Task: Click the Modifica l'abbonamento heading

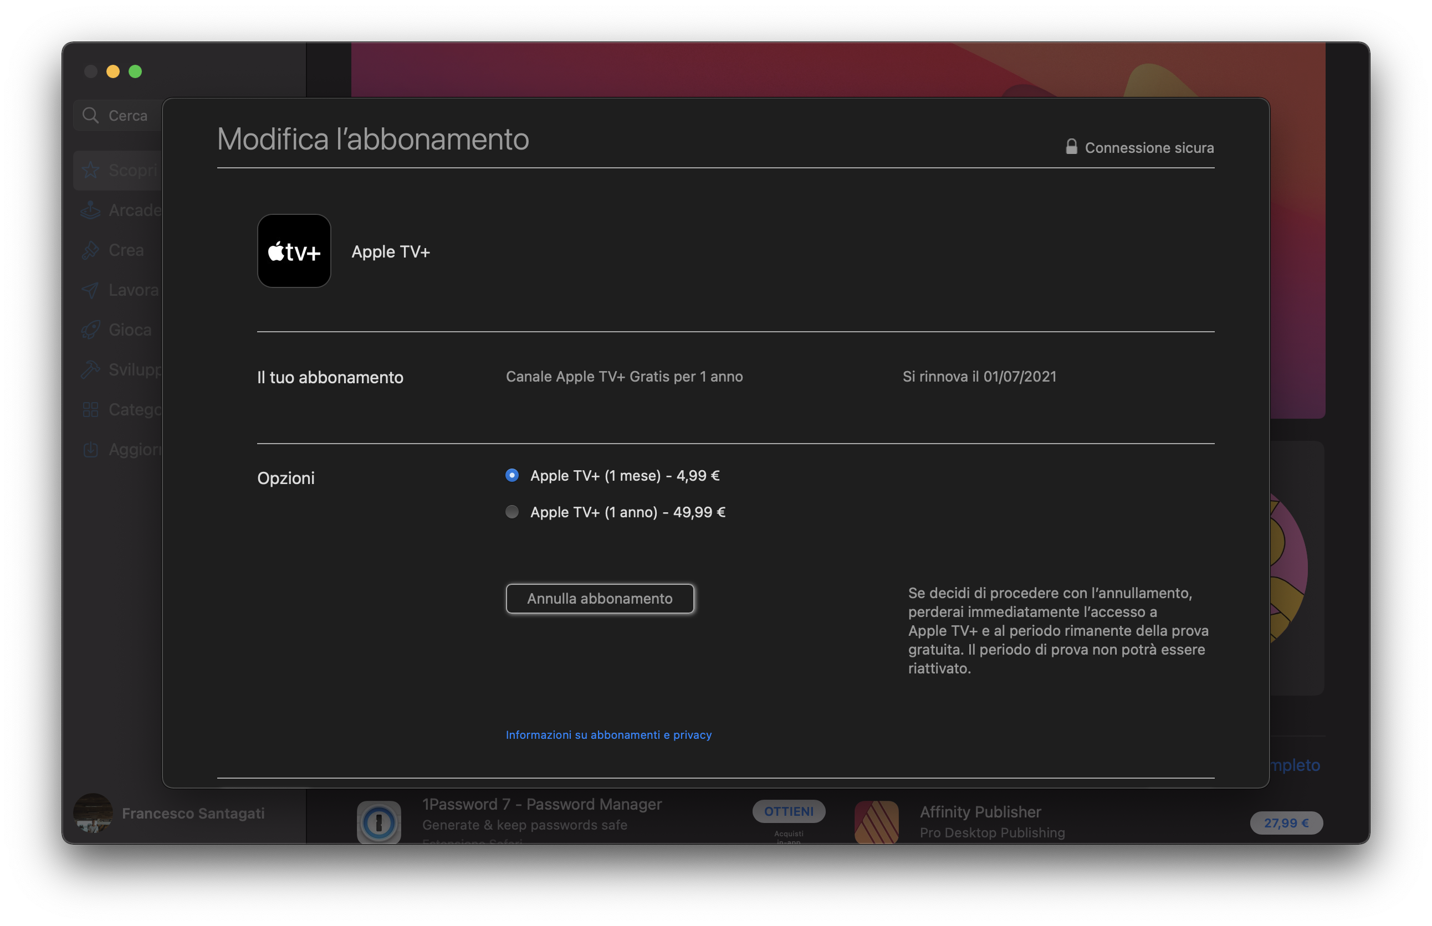Action: (x=372, y=140)
